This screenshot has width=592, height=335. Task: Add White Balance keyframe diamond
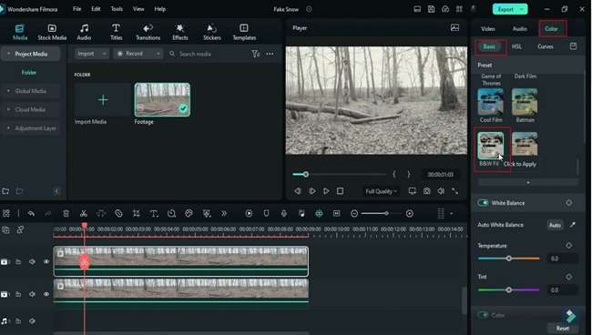pos(568,203)
